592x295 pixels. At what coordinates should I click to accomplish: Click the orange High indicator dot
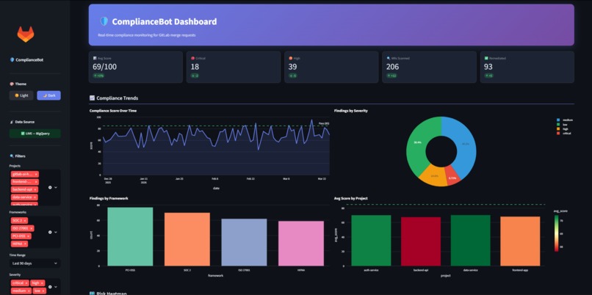point(290,59)
